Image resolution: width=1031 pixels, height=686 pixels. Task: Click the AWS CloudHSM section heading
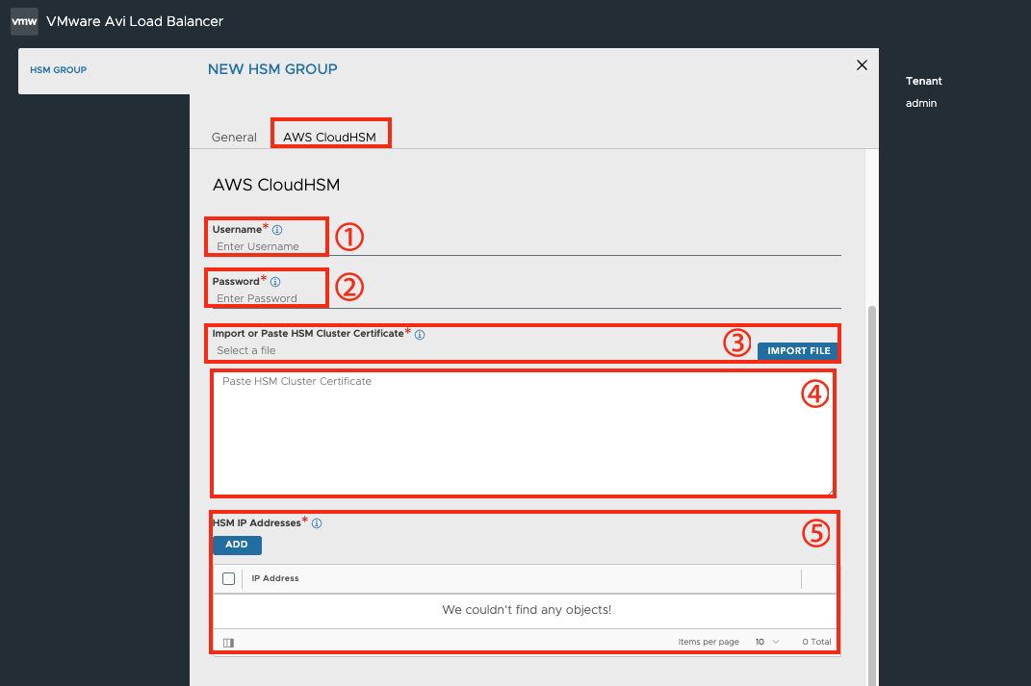(276, 186)
